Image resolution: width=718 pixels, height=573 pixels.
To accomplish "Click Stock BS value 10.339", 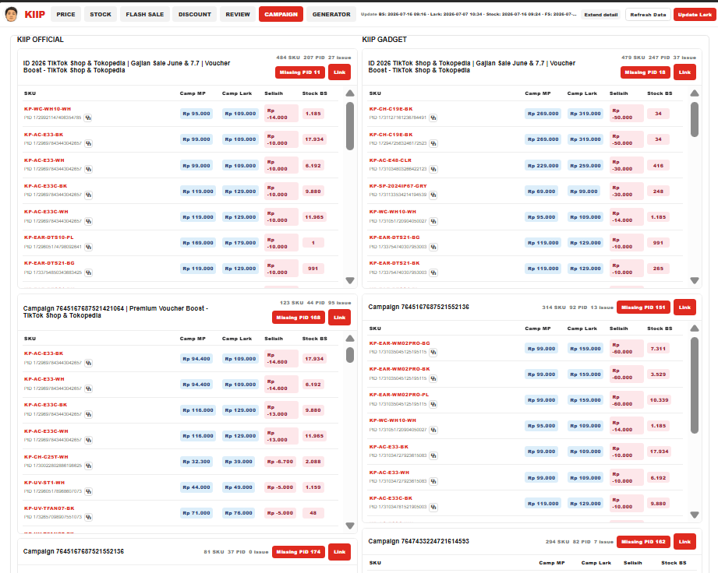I will point(659,400).
